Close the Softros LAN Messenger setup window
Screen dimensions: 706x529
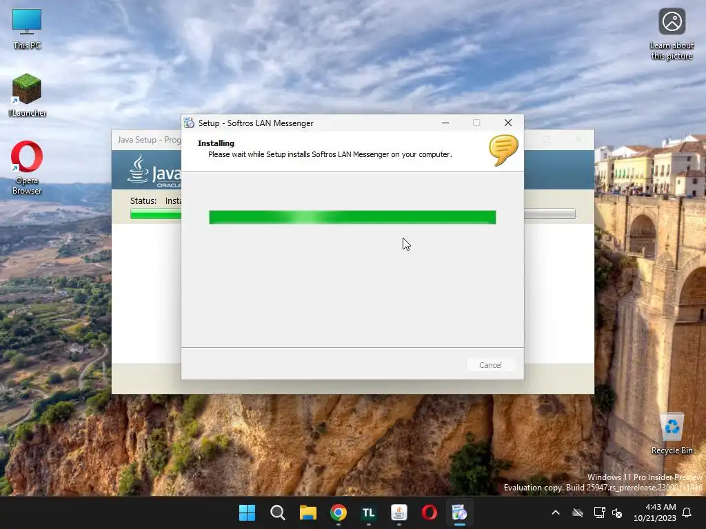pos(508,123)
